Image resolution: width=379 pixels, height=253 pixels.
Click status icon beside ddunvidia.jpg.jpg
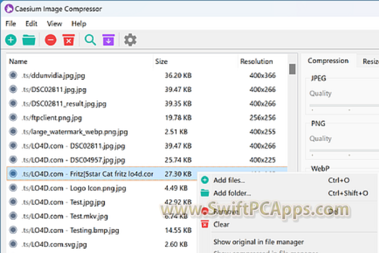(x=13, y=75)
